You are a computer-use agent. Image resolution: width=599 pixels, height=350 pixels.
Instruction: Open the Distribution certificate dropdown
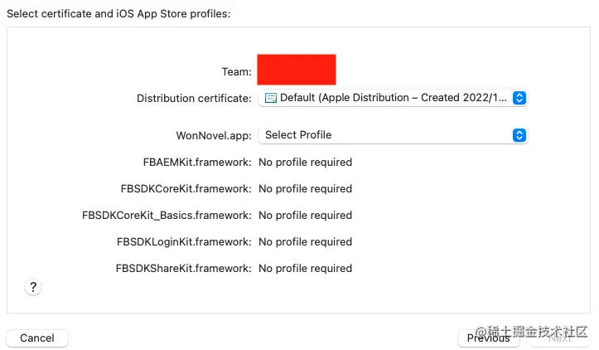coord(393,98)
